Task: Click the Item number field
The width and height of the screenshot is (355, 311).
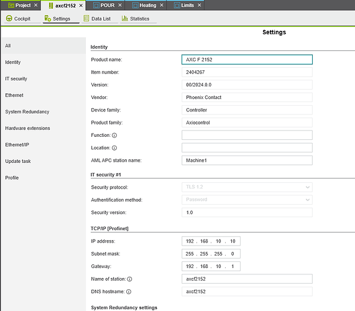Action: [x=247, y=72]
